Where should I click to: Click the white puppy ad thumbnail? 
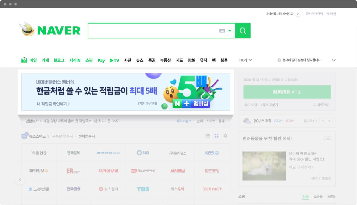click(264, 166)
